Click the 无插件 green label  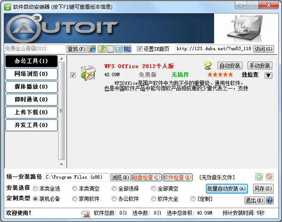(x=180, y=74)
